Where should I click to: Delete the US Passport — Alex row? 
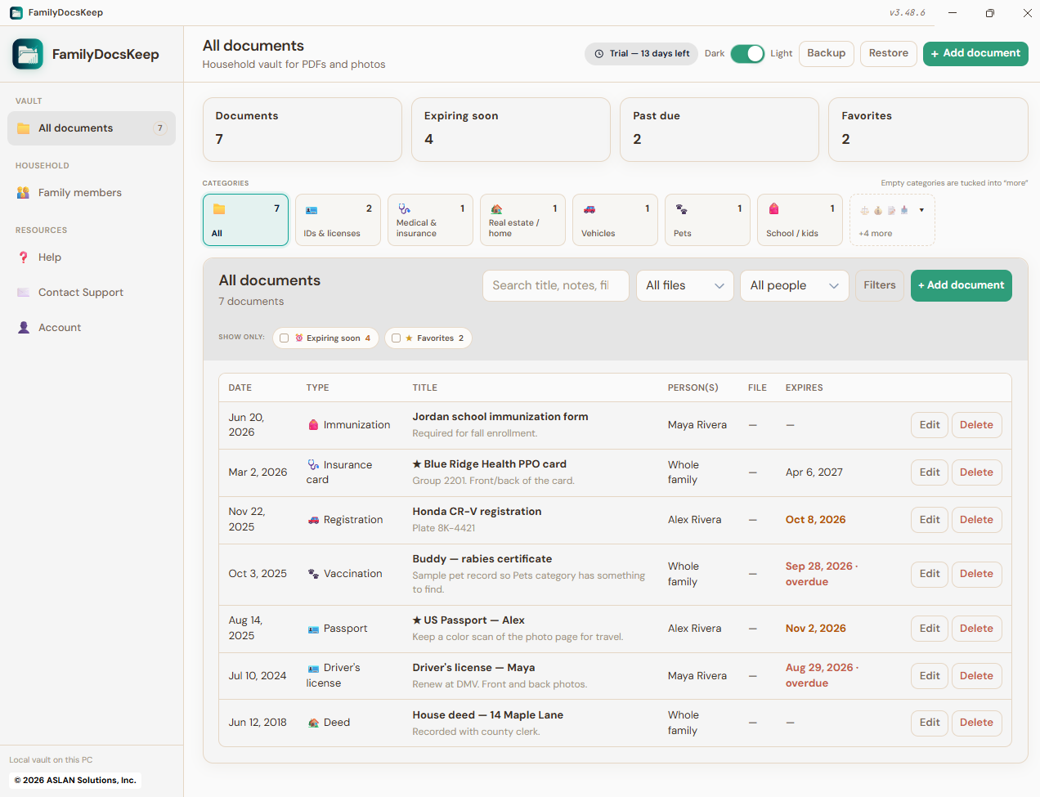click(976, 629)
